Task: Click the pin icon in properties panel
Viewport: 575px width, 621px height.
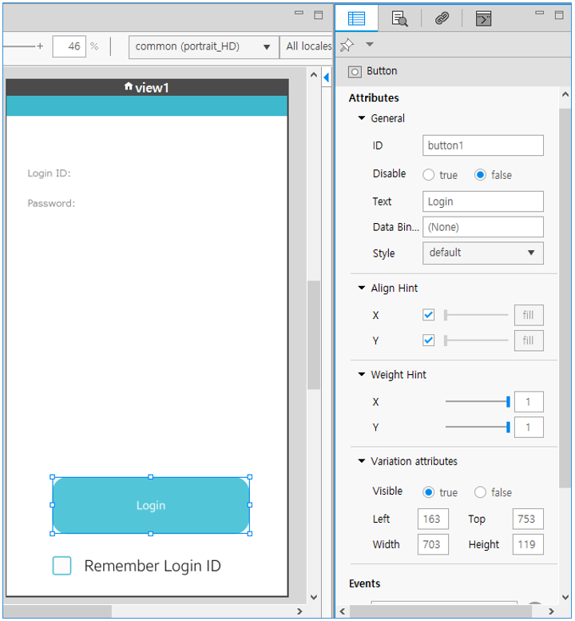Action: coord(347,46)
